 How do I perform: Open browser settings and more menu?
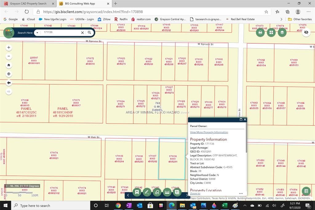[309, 12]
